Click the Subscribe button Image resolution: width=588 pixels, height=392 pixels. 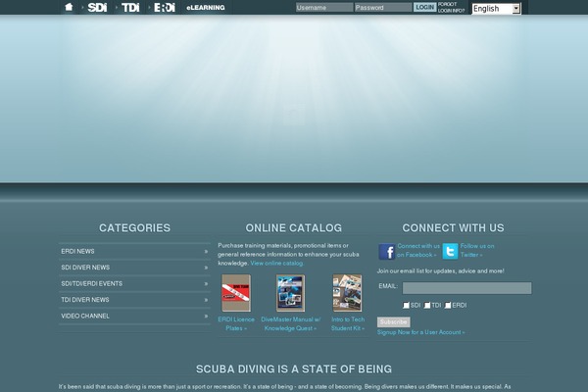393,321
